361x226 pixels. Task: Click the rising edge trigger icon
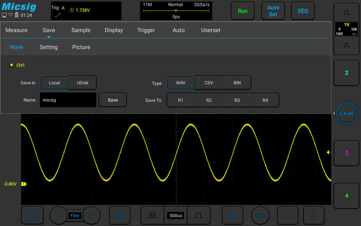pos(58,15)
